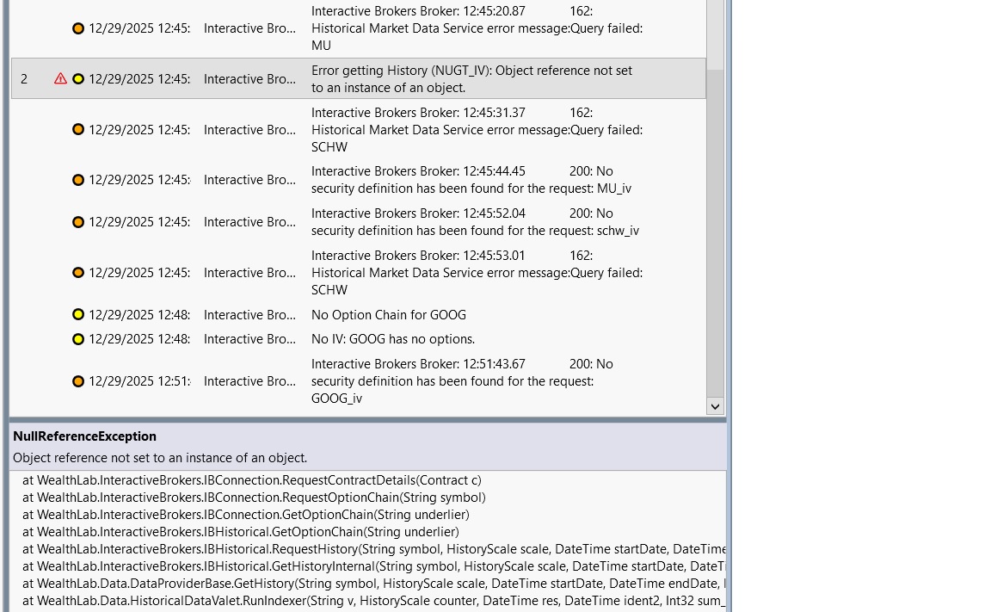Click description 'Object reference not set to an instance'

pos(160,458)
